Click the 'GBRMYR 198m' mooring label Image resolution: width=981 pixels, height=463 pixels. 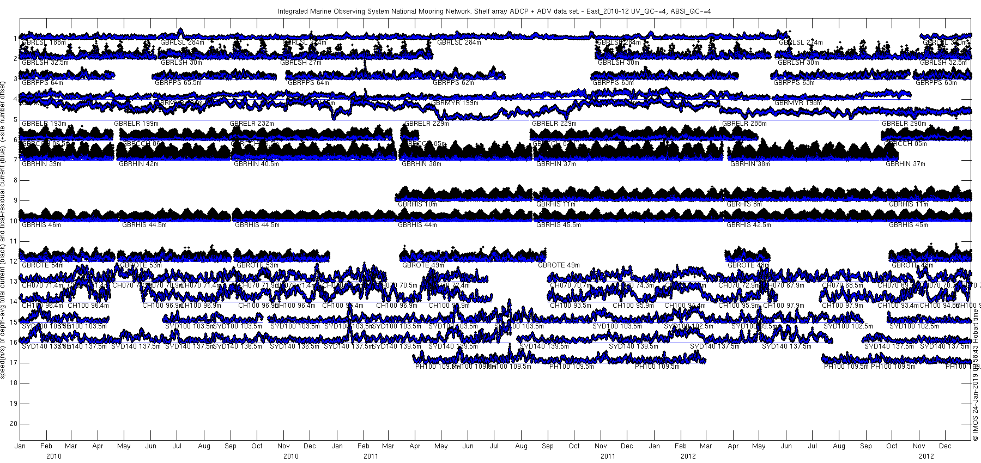point(798,103)
